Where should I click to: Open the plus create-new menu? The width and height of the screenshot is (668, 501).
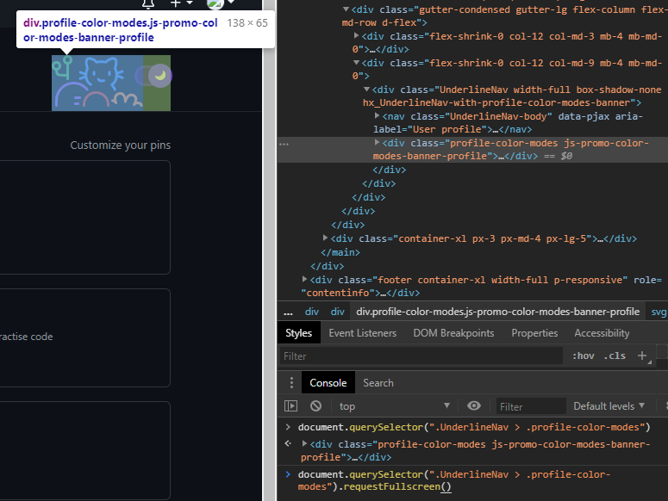pos(181,3)
